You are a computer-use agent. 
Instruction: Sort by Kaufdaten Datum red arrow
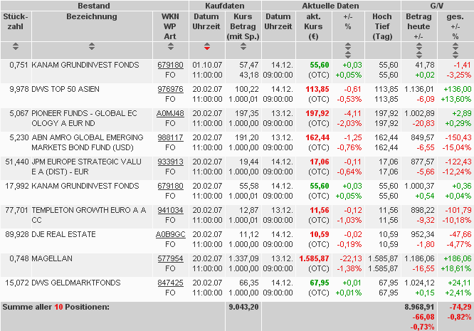click(x=207, y=46)
